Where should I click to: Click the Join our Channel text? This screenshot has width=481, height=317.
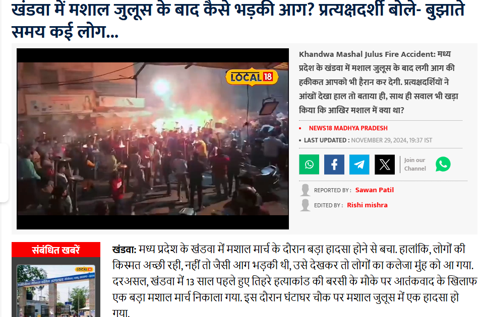(x=415, y=164)
